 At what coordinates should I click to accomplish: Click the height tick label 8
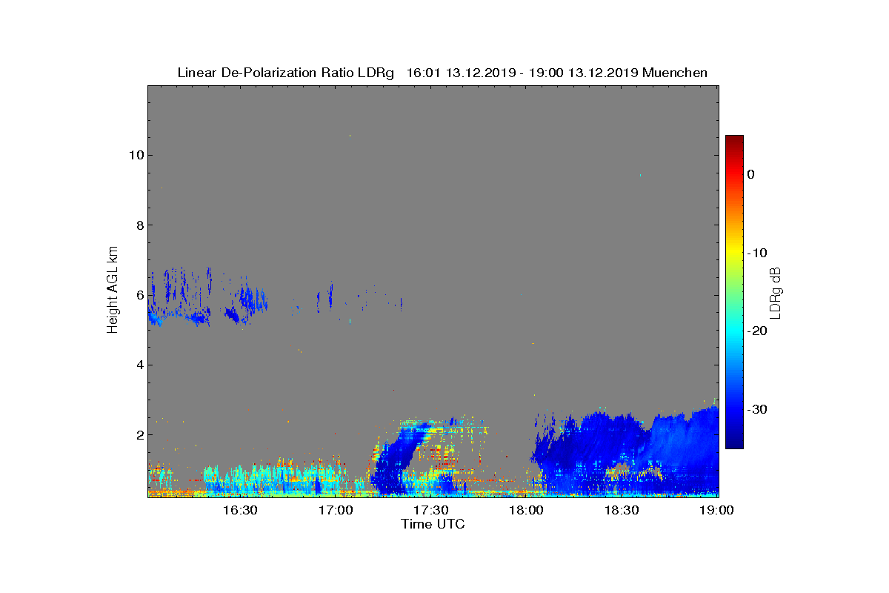[139, 225]
